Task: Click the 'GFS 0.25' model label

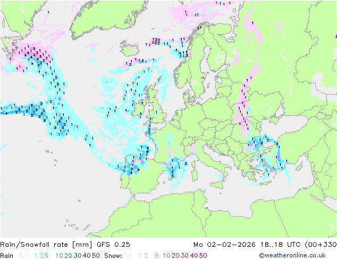Action: pyautogui.click(x=113, y=245)
